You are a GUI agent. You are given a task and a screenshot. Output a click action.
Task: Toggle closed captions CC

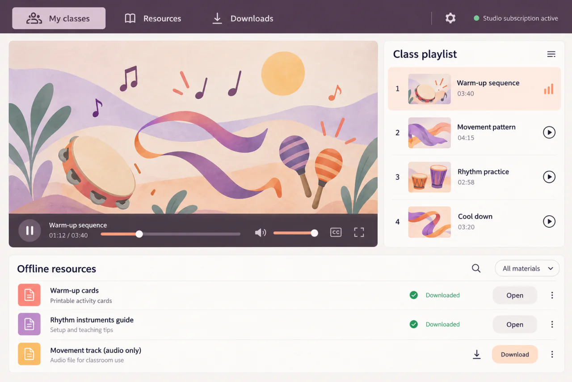click(x=336, y=232)
